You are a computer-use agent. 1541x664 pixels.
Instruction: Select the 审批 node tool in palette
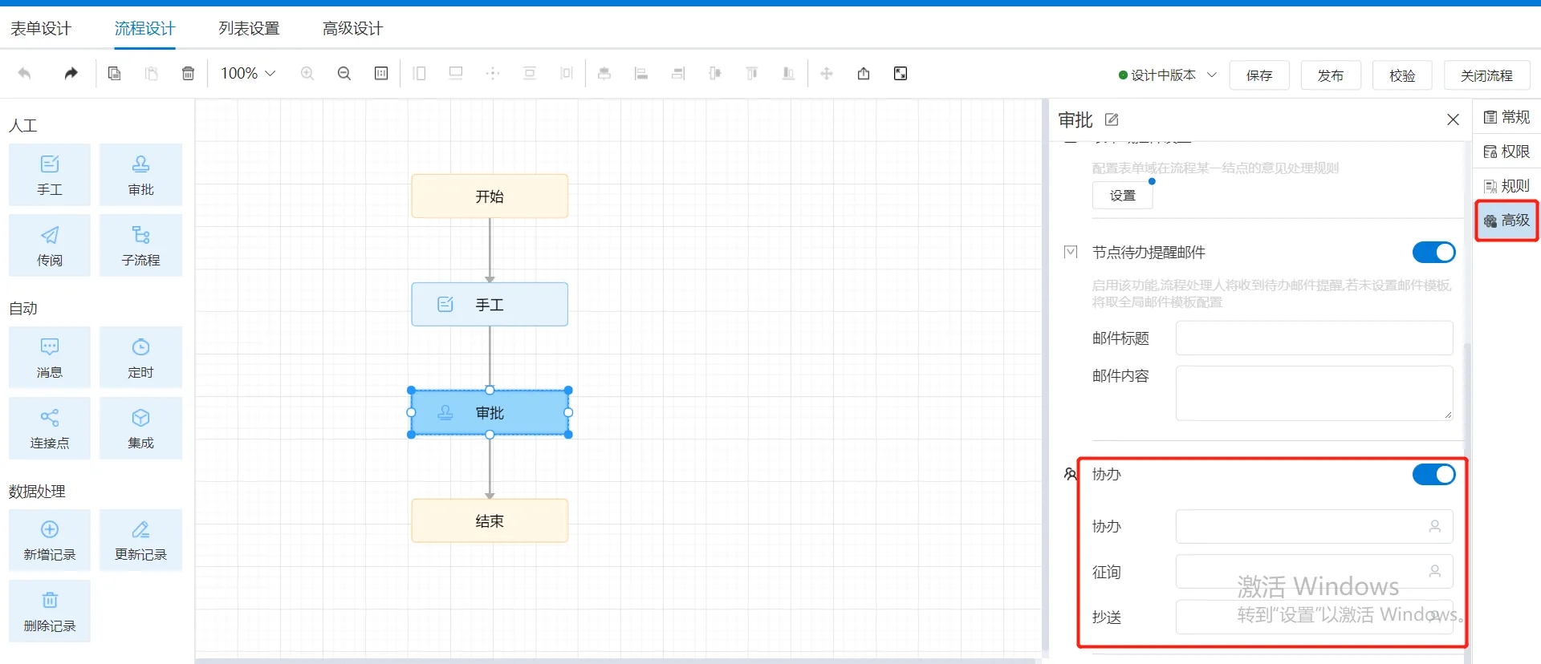(140, 176)
